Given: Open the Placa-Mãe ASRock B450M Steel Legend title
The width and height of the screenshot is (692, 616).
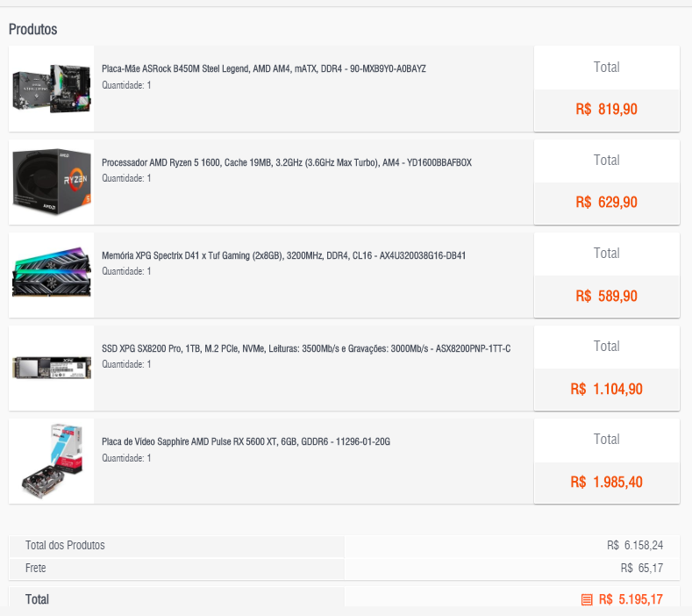Looking at the screenshot, I should pyautogui.click(x=264, y=69).
